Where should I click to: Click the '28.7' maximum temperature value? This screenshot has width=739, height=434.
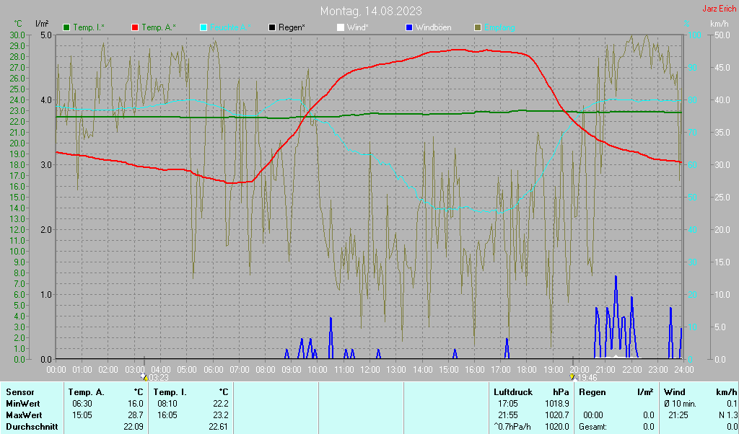coord(135,416)
